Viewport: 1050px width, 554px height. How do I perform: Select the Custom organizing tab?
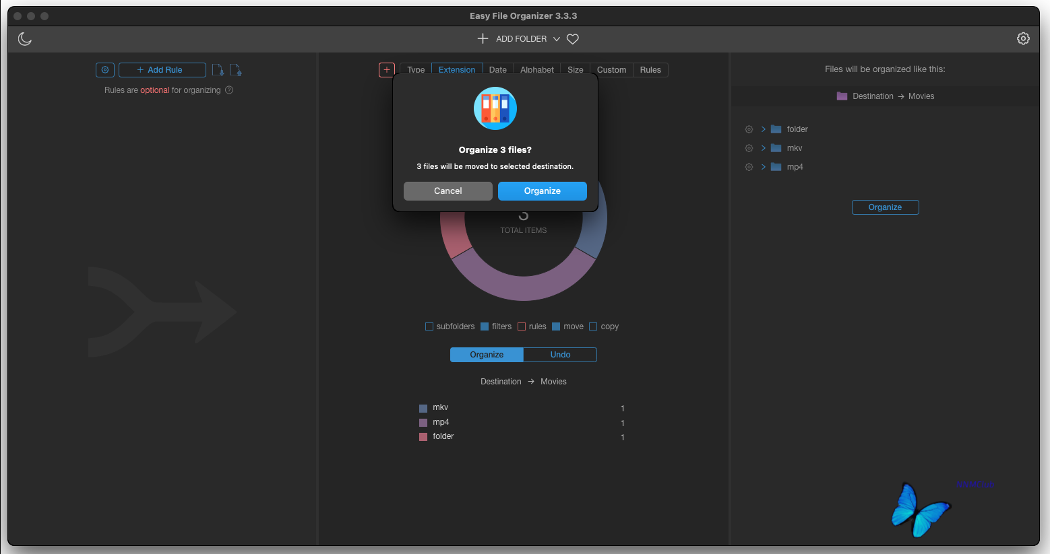coord(611,69)
